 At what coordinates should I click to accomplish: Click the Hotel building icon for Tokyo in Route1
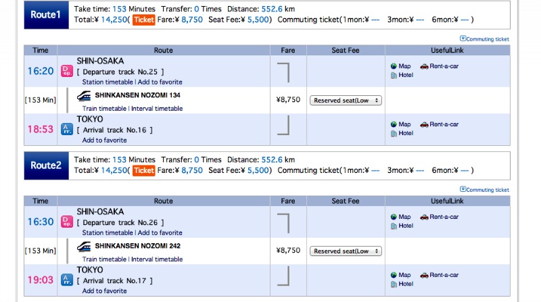[x=394, y=134]
